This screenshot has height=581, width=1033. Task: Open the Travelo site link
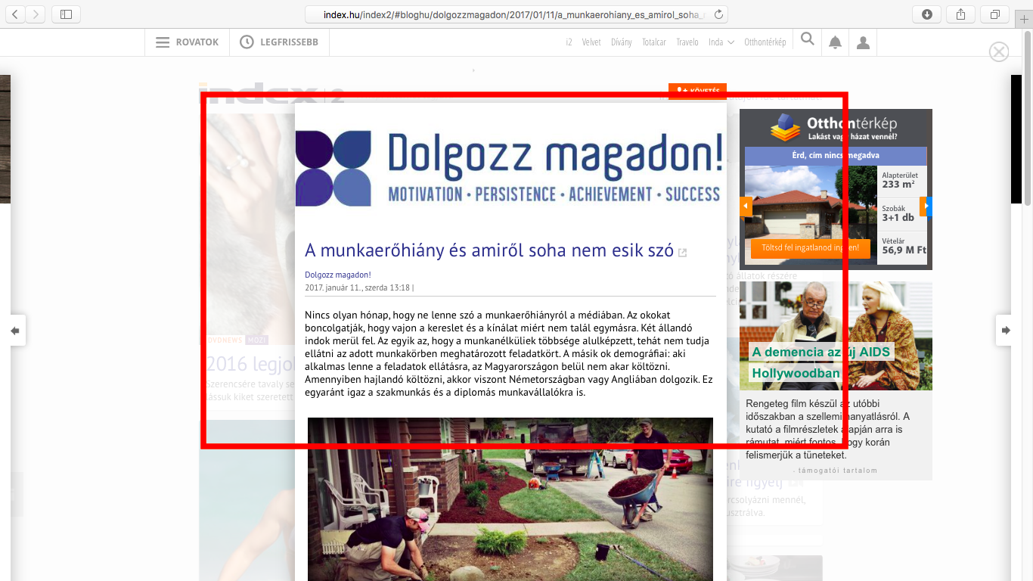[687, 42]
